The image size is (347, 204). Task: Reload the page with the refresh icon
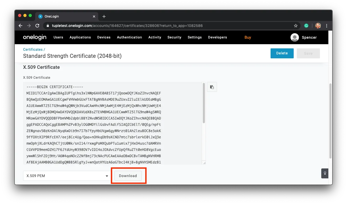(37, 26)
